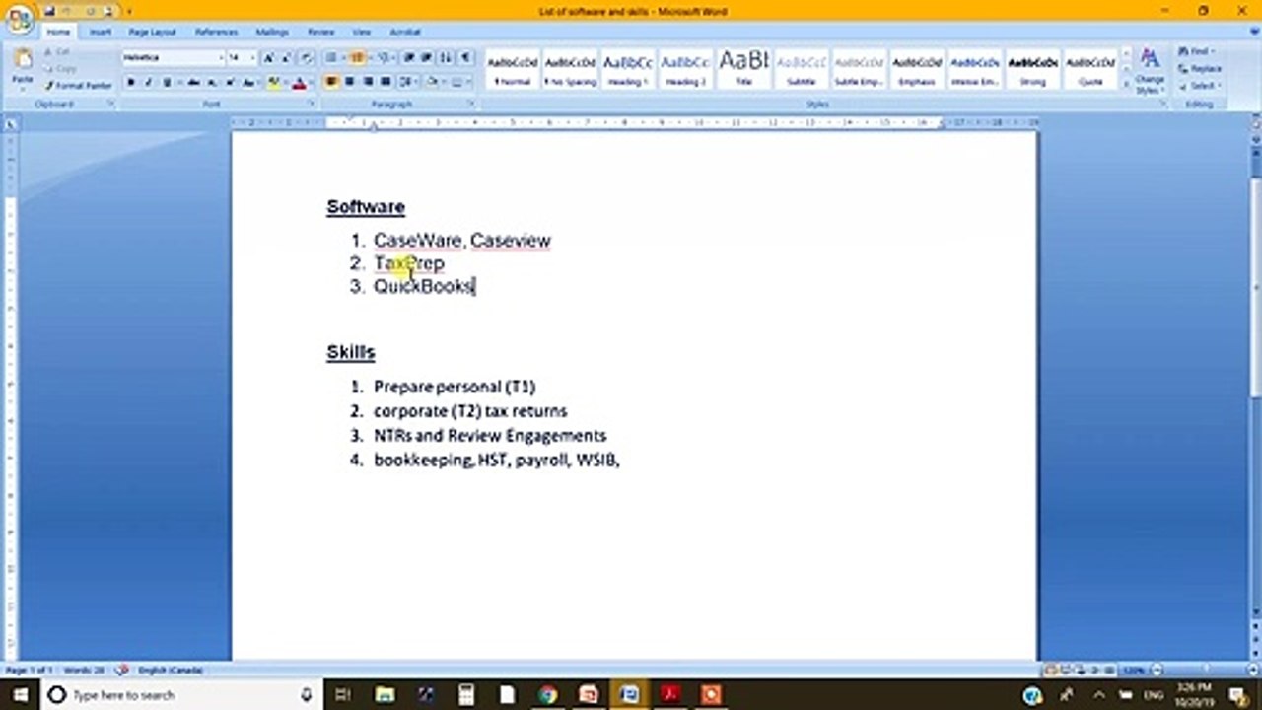1262x710 pixels.
Task: Toggle Center alignment
Action: [x=349, y=82]
